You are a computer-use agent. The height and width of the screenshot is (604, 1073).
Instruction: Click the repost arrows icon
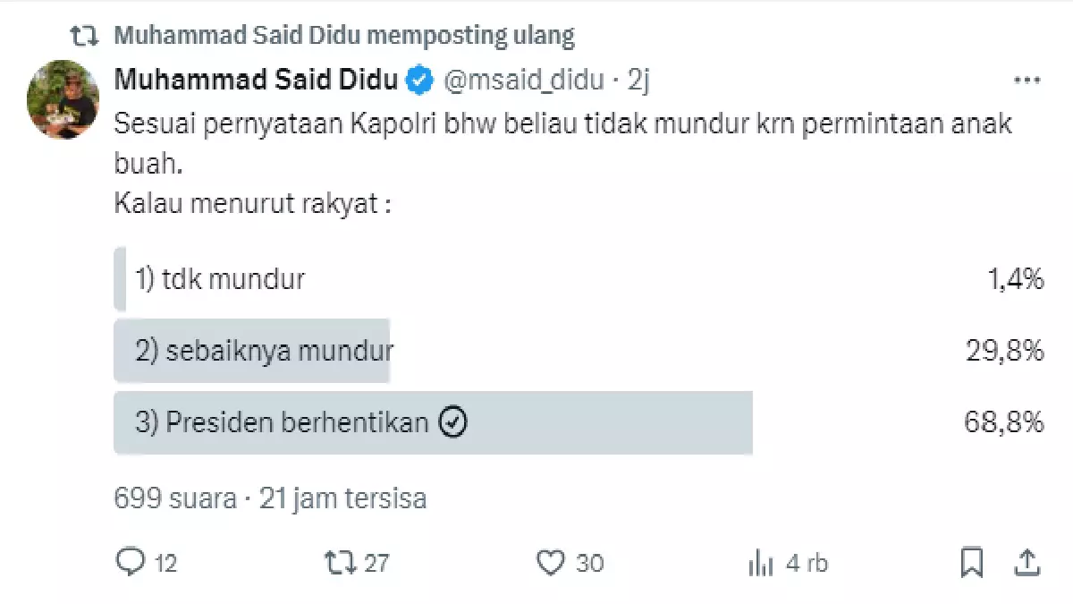point(336,562)
